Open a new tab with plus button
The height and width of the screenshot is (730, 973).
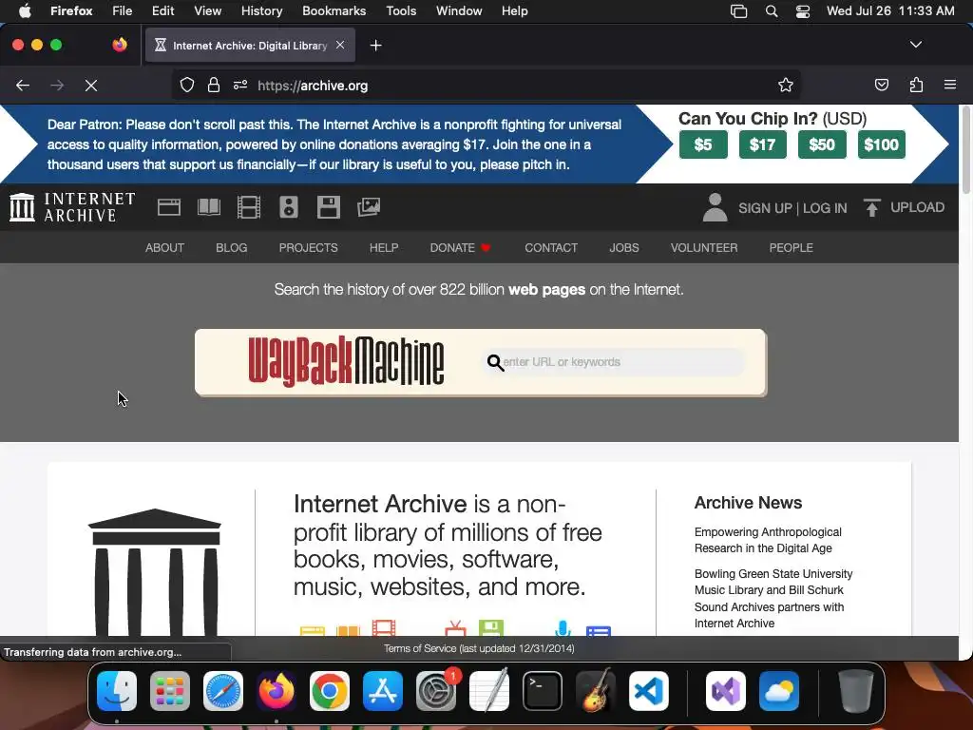click(x=375, y=46)
